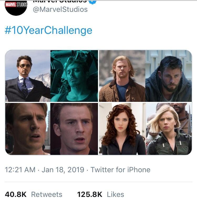View close-up face photo with dark background
The height and width of the screenshot is (204, 197).
74,129
